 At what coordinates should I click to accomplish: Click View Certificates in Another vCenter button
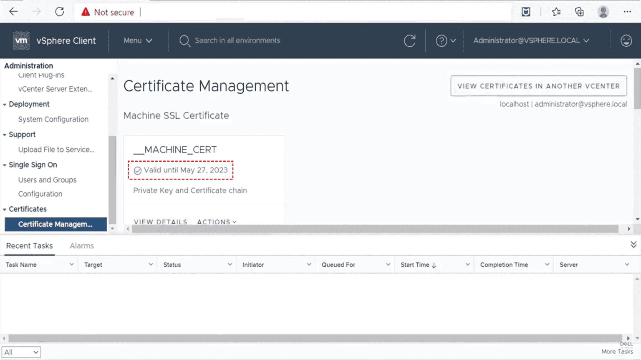click(x=538, y=86)
